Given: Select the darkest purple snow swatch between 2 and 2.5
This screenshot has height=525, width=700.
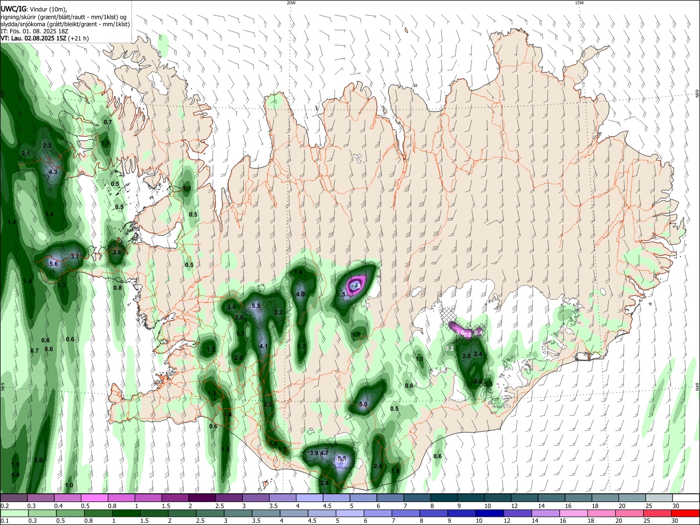Looking at the screenshot, I should click(201, 498).
